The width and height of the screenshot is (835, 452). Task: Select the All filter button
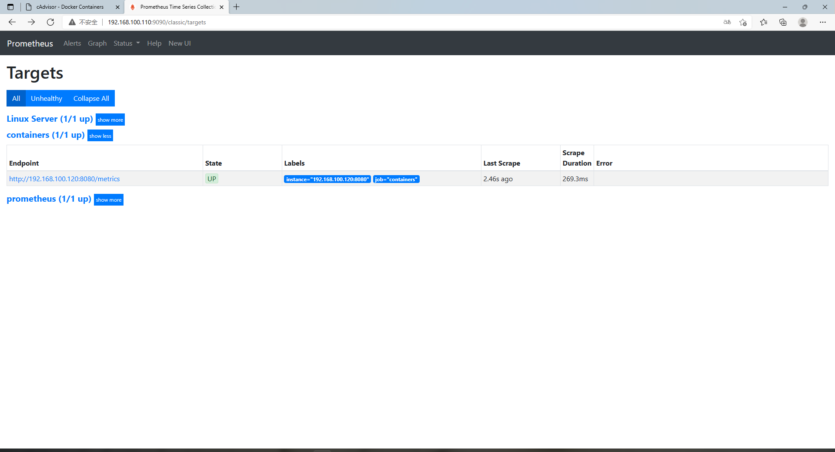coord(16,98)
